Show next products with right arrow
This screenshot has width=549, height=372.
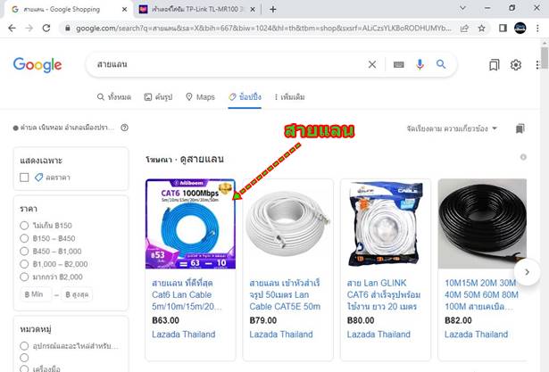(527, 272)
